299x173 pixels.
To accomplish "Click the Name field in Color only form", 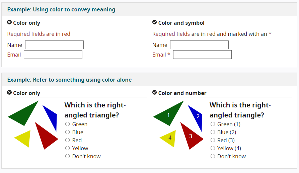I will [x=54, y=45].
